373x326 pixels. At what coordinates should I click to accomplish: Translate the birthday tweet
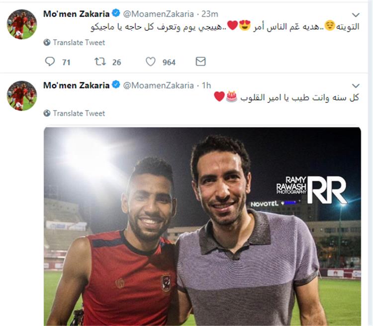tap(79, 113)
